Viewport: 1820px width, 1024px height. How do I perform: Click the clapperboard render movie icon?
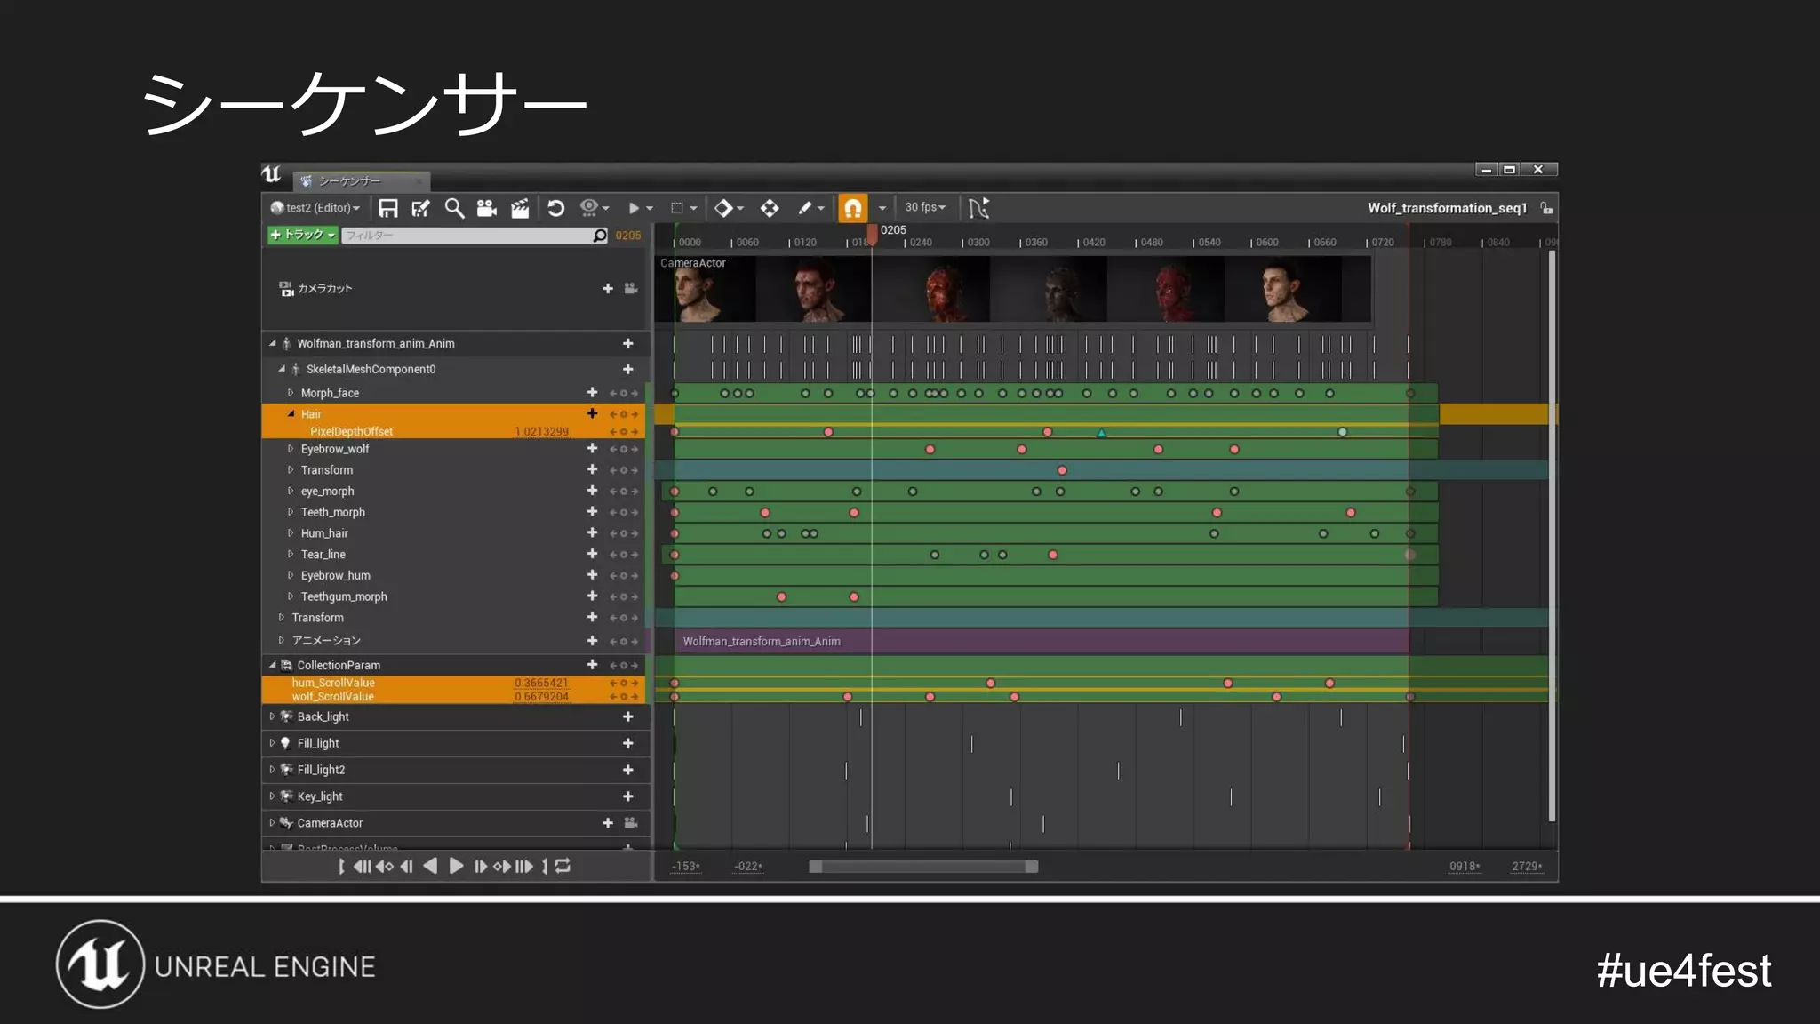click(x=520, y=208)
